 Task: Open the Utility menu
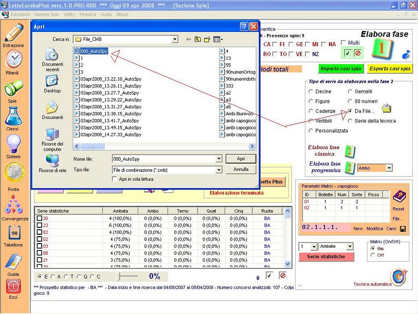(x=69, y=14)
